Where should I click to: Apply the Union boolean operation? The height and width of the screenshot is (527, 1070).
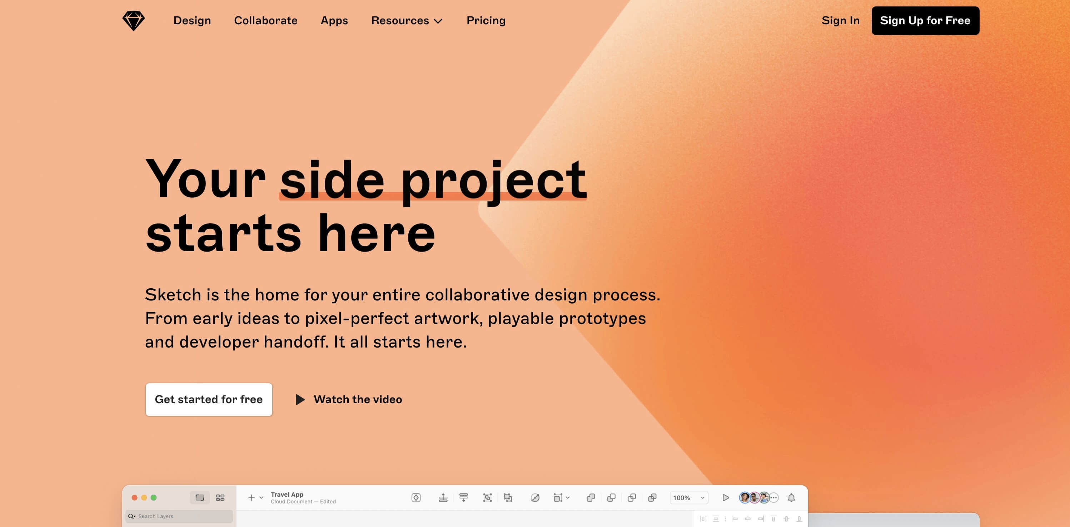click(591, 497)
